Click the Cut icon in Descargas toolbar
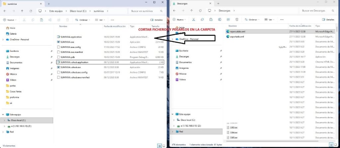The height and width of the screenshot is (148, 340). [193, 20]
